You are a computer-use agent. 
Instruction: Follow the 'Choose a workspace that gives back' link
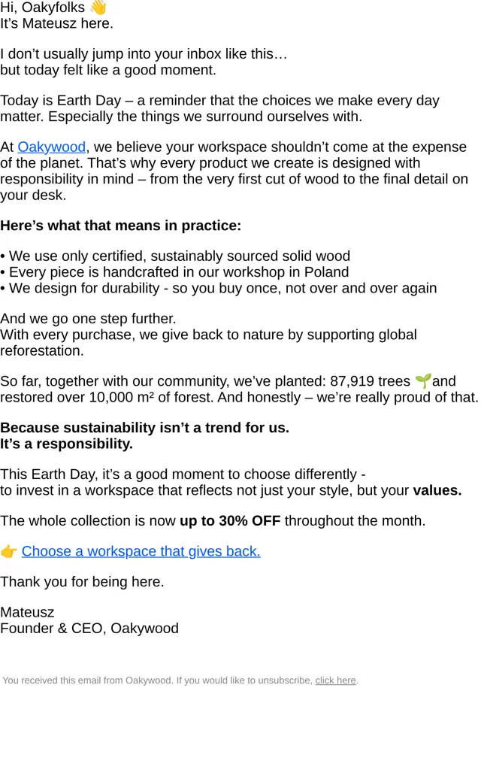(141, 551)
